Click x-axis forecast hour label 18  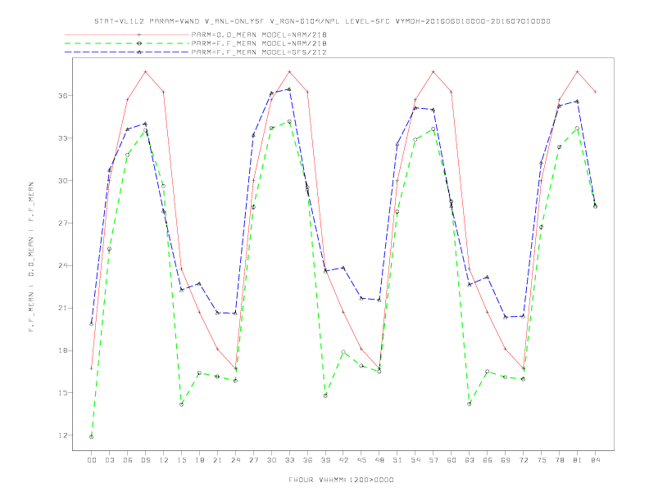coord(199,460)
